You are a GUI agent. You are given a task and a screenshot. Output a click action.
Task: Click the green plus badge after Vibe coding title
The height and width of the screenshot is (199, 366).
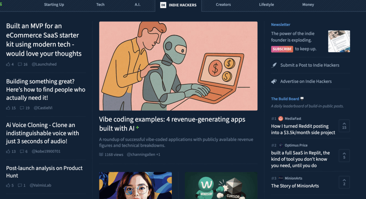[x=138, y=128]
